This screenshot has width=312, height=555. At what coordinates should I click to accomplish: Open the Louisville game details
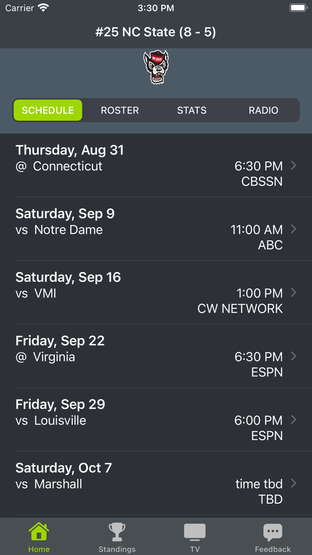156,420
